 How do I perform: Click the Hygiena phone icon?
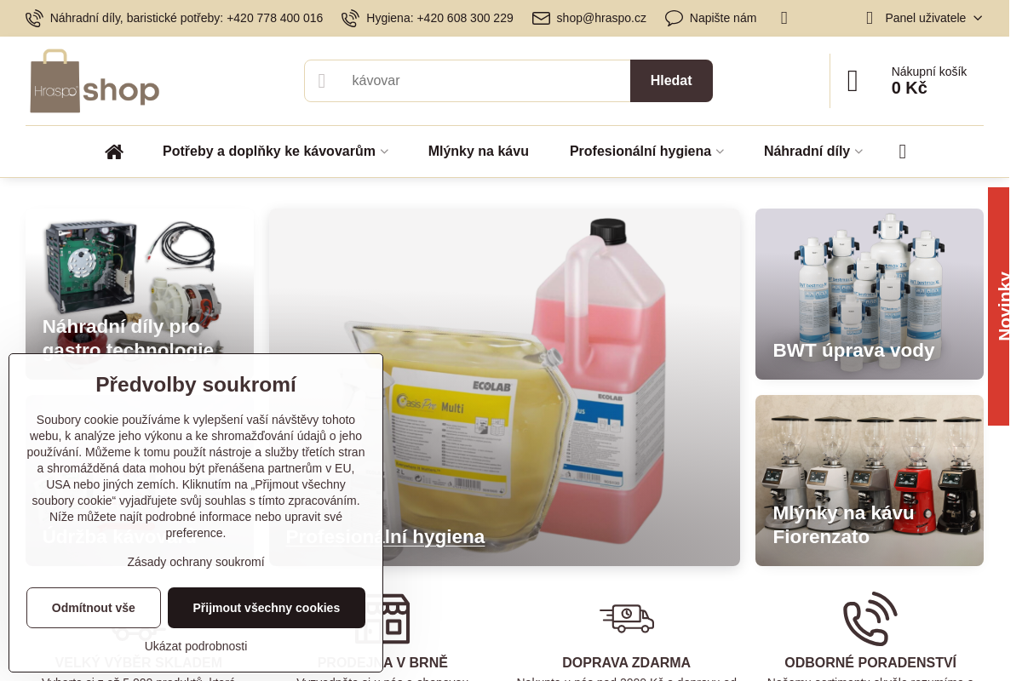pyautogui.click(x=350, y=18)
